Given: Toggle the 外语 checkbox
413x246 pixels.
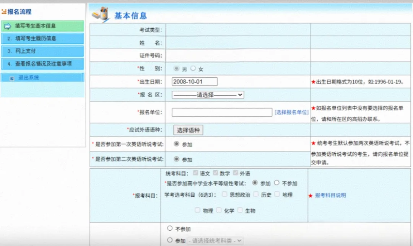Looking at the screenshot, I should (x=236, y=173).
